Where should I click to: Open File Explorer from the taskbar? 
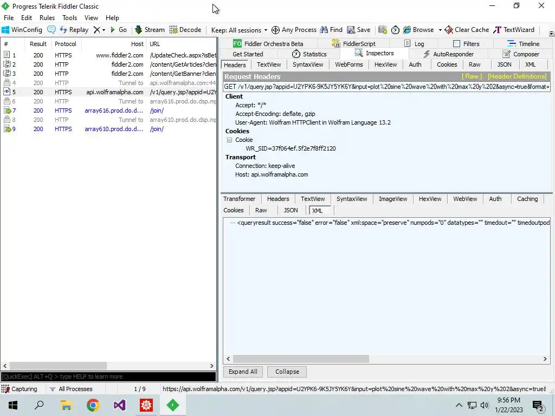click(66, 405)
